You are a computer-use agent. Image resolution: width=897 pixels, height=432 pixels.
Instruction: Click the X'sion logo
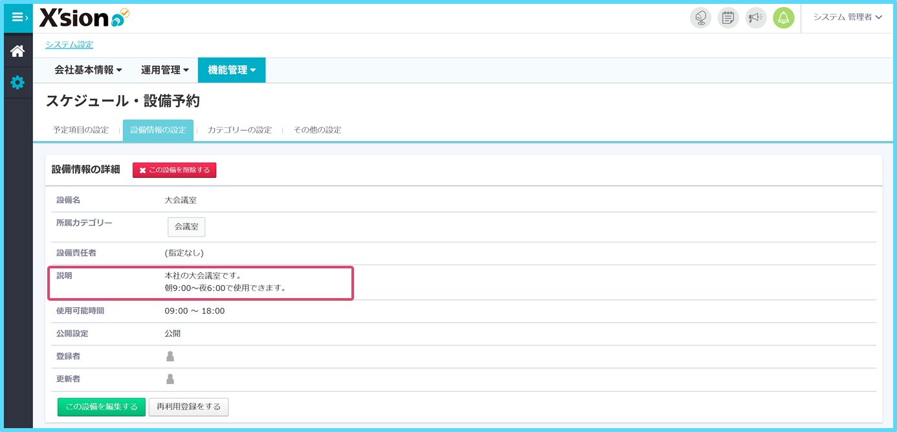pyautogui.click(x=84, y=18)
